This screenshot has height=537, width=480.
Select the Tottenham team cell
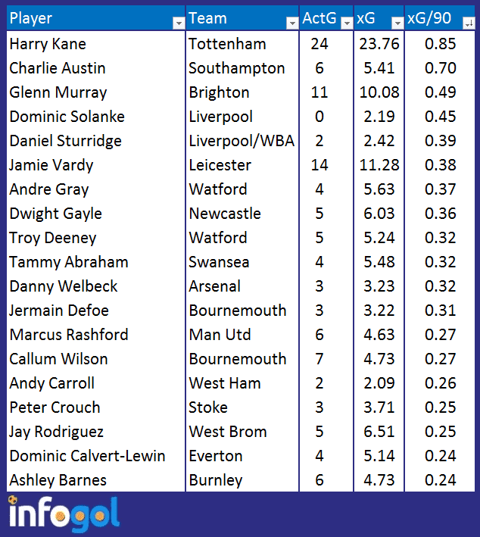pos(242,44)
